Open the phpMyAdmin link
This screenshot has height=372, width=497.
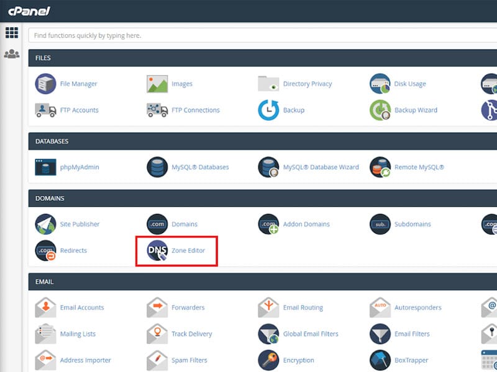(80, 167)
